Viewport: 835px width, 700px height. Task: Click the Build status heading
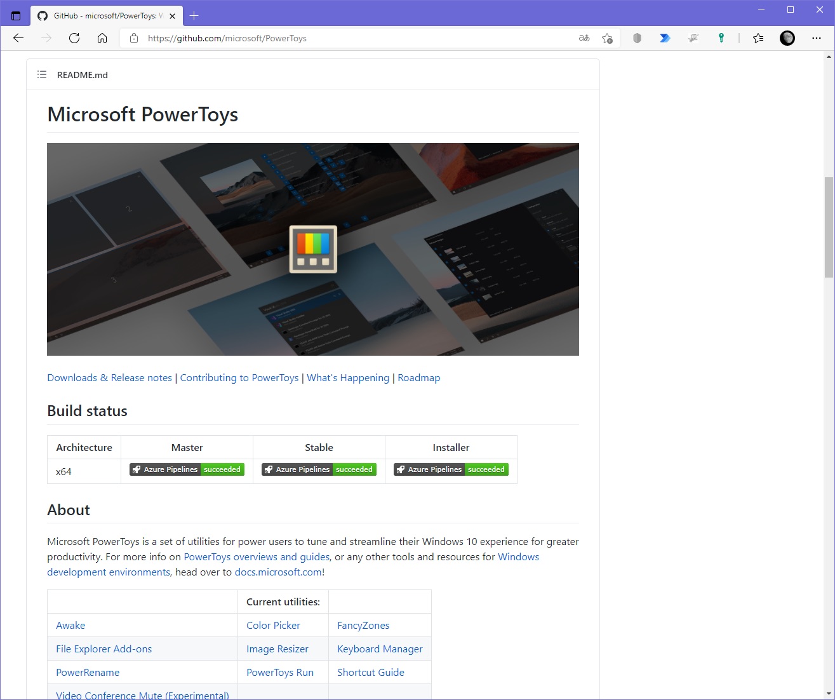point(87,411)
